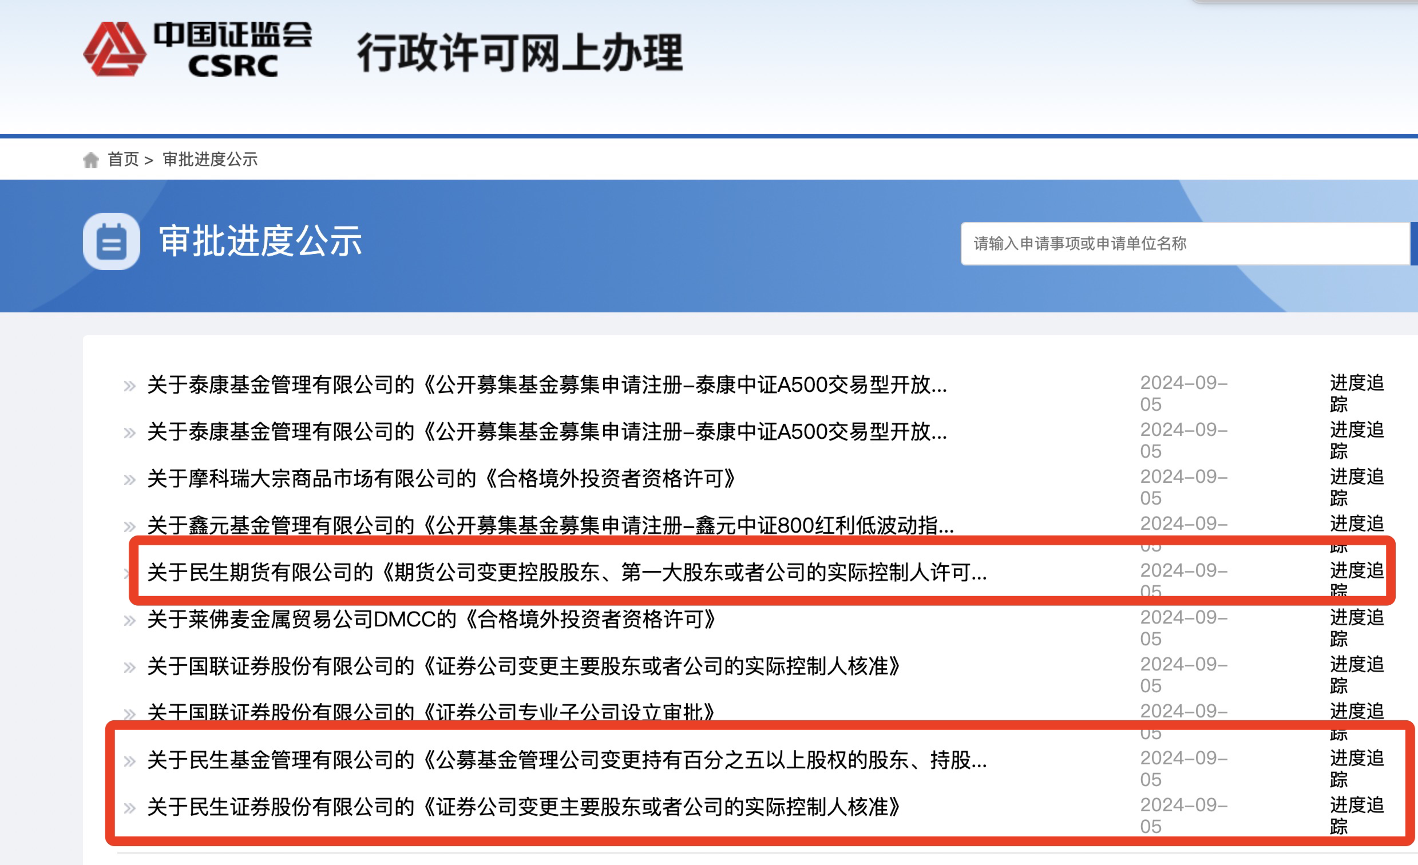The height and width of the screenshot is (865, 1418).
Task: Open 民生证券股份有限公司 变更主要股东核准 entry
Action: point(524,807)
